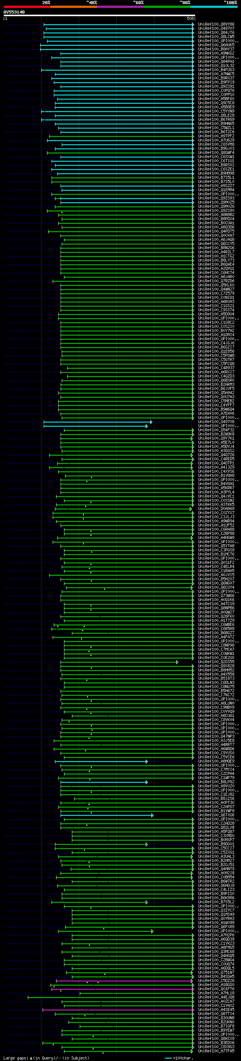Select hit label UniRef100_A5BF60
This screenshot has height=1061, width=241.
(x=216, y=99)
